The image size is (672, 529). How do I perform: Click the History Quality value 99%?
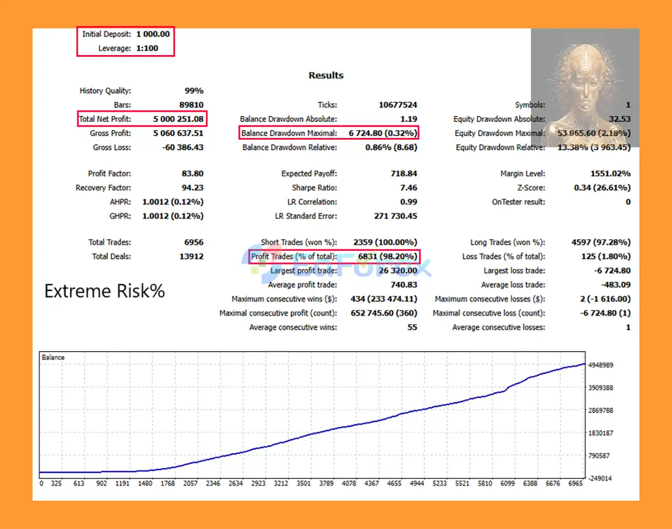pos(194,91)
